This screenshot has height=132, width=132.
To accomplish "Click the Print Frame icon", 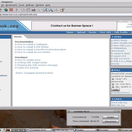I will pos(40,10).
